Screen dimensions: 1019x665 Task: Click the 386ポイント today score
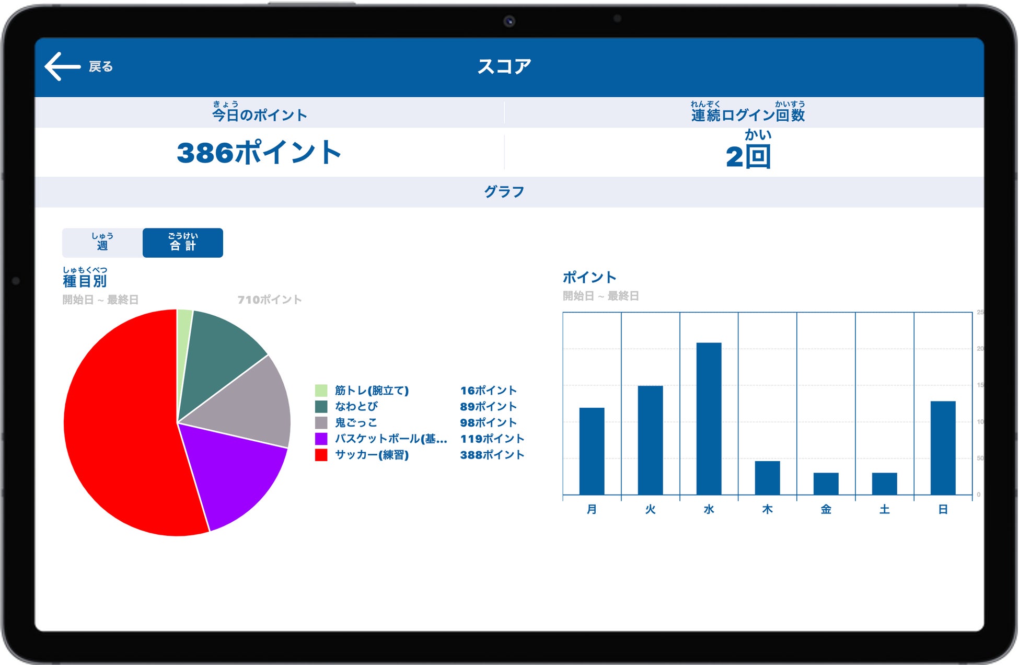[259, 153]
